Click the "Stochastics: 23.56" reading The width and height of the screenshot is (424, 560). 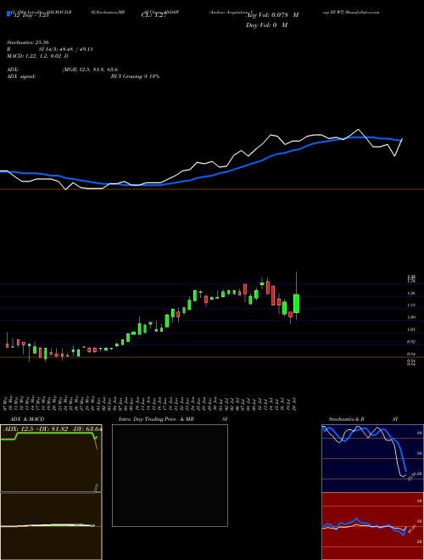[27, 42]
